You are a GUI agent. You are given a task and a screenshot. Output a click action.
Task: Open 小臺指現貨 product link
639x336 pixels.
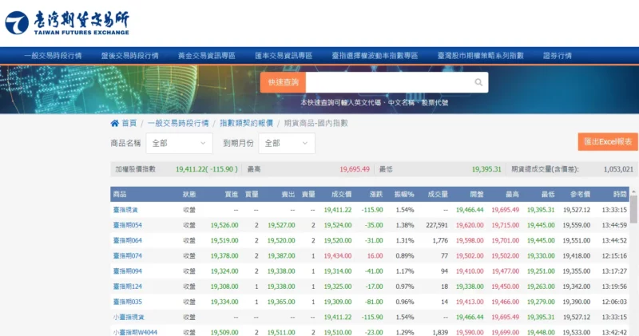pyautogui.click(x=129, y=317)
